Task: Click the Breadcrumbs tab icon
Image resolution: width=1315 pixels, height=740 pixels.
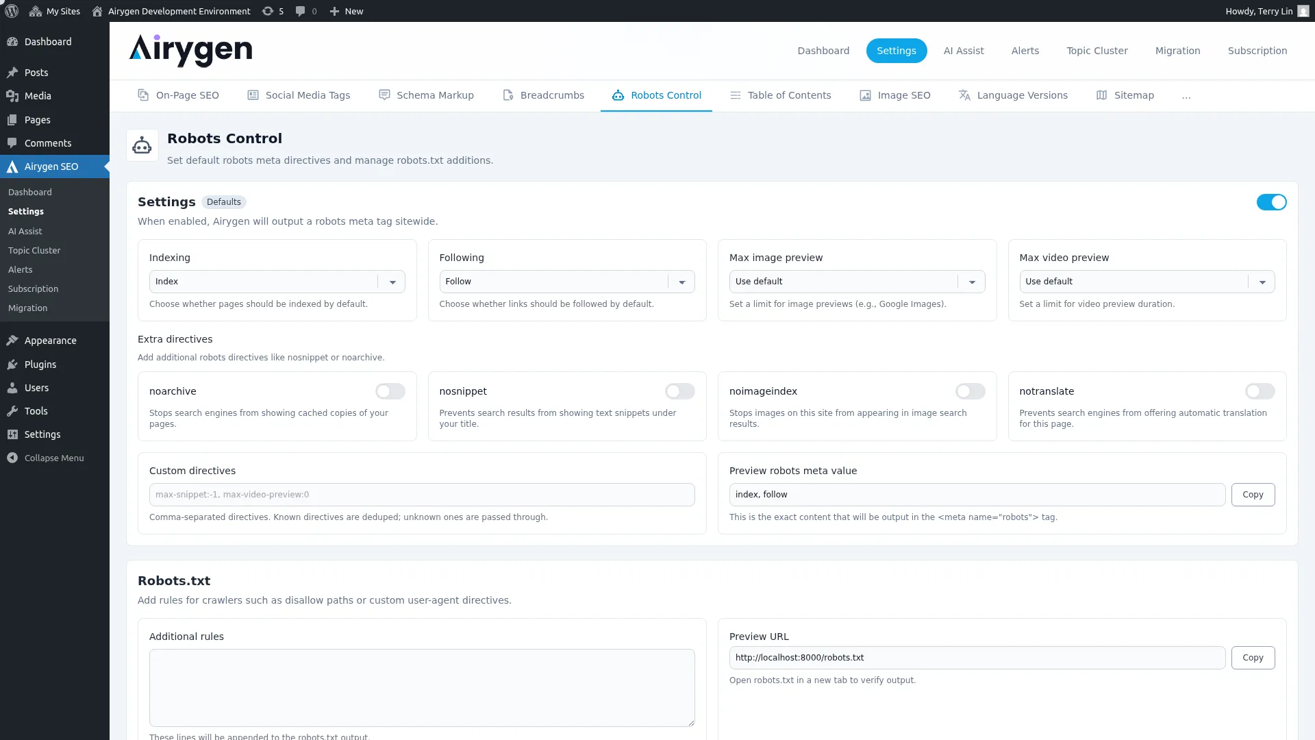Action: (x=508, y=95)
